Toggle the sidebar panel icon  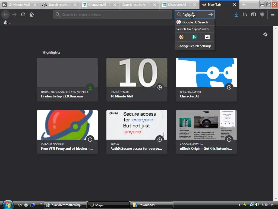[254, 15]
